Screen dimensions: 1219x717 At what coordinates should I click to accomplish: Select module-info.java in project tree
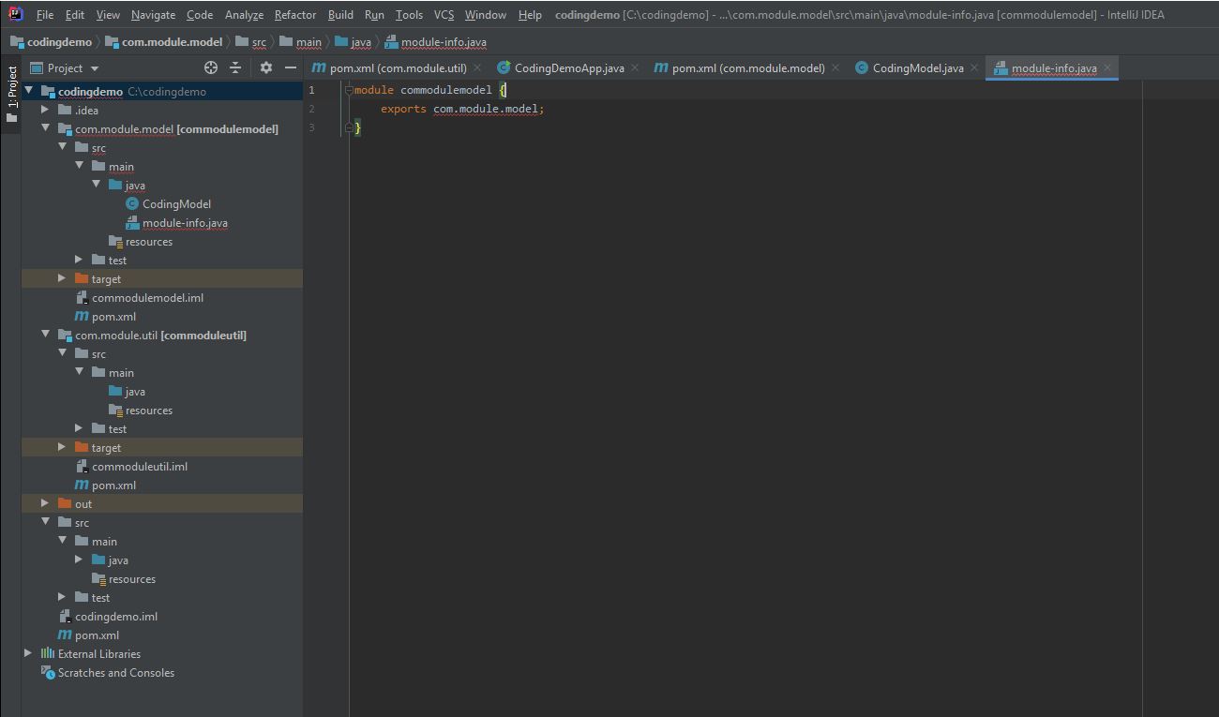[x=176, y=222]
